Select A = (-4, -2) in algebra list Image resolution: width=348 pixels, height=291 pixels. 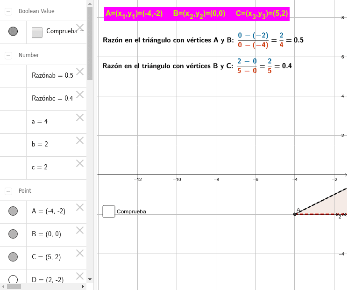(x=49, y=211)
